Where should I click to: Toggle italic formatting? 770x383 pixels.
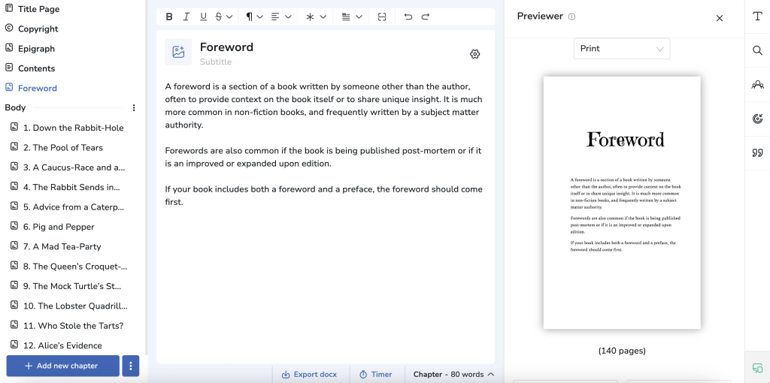pyautogui.click(x=186, y=17)
